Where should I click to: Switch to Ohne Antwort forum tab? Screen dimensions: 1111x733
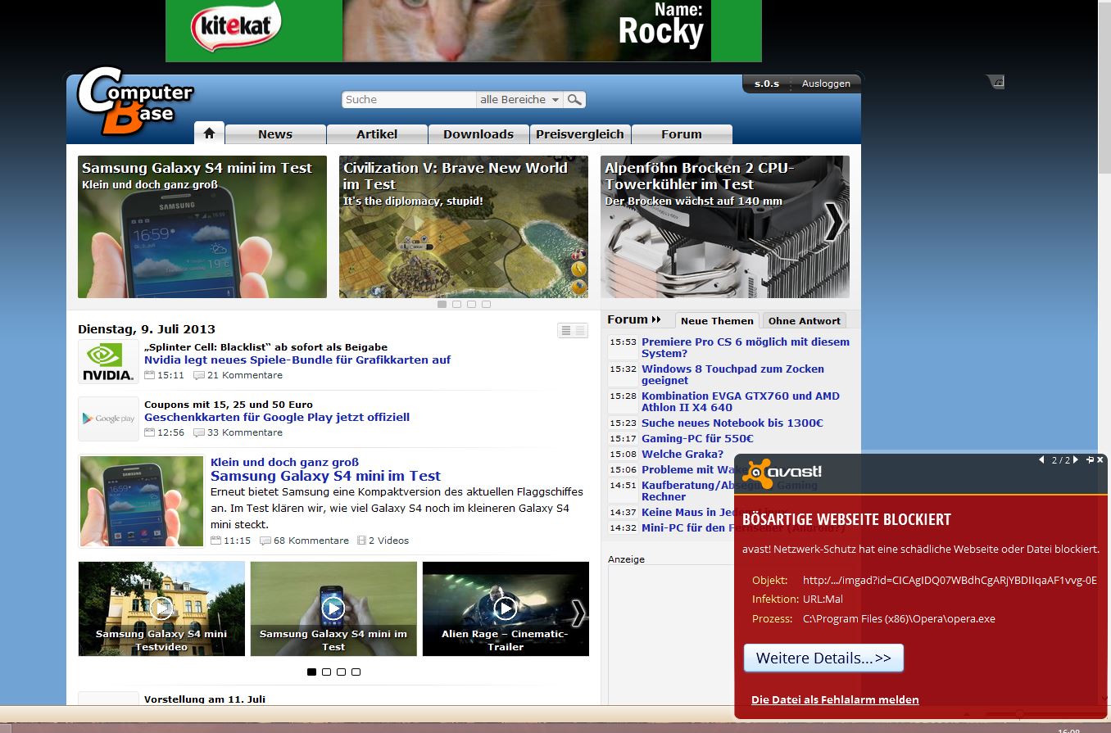[x=805, y=320]
